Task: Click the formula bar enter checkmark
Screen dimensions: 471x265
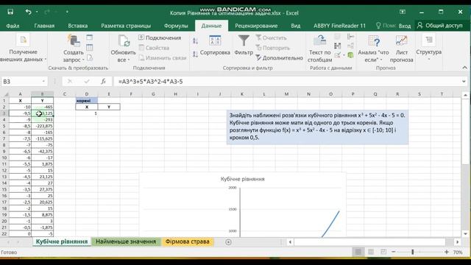Action: tap(87, 82)
